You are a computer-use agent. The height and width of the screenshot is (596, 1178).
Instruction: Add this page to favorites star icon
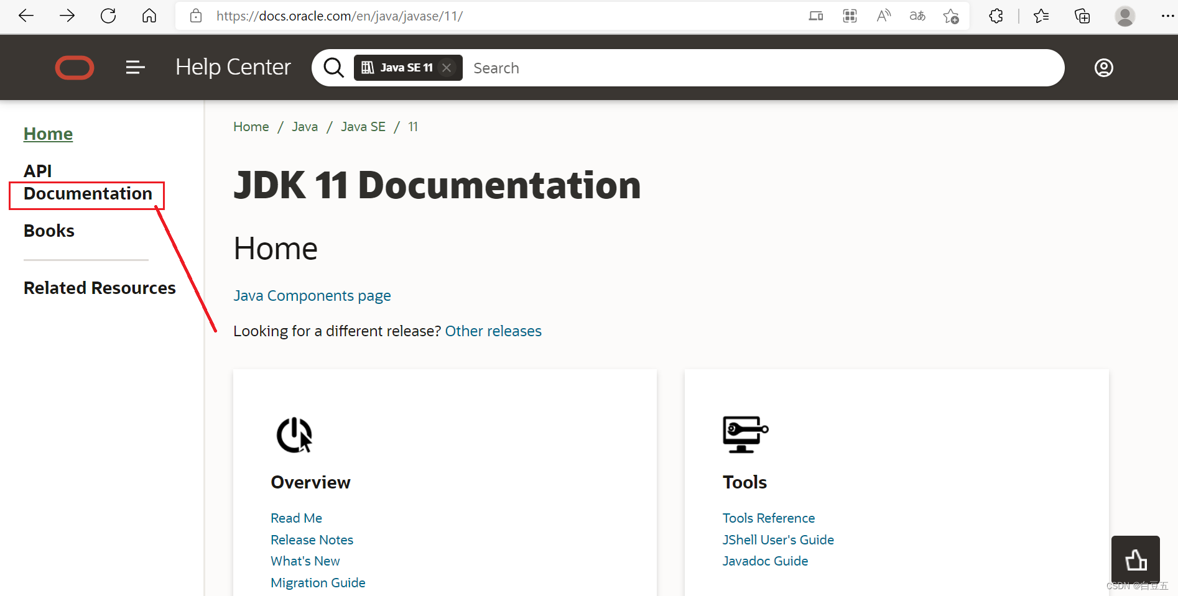point(951,16)
